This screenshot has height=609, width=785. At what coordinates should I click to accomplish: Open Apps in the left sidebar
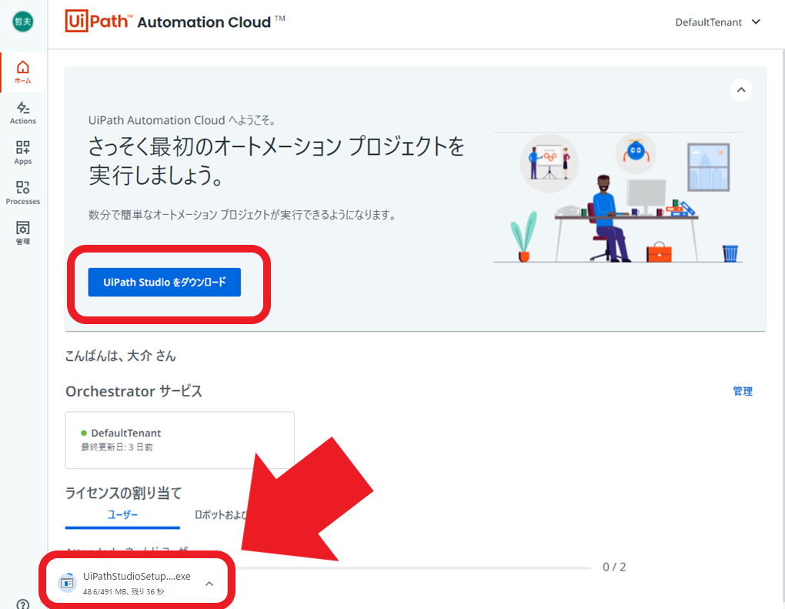(x=23, y=152)
